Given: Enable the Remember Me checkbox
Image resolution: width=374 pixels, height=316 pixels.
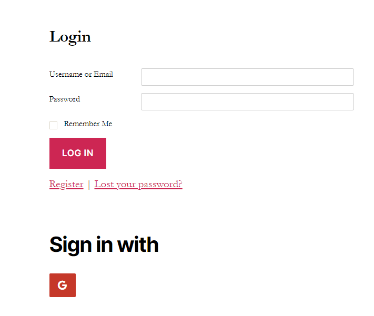Looking at the screenshot, I should pyautogui.click(x=54, y=125).
